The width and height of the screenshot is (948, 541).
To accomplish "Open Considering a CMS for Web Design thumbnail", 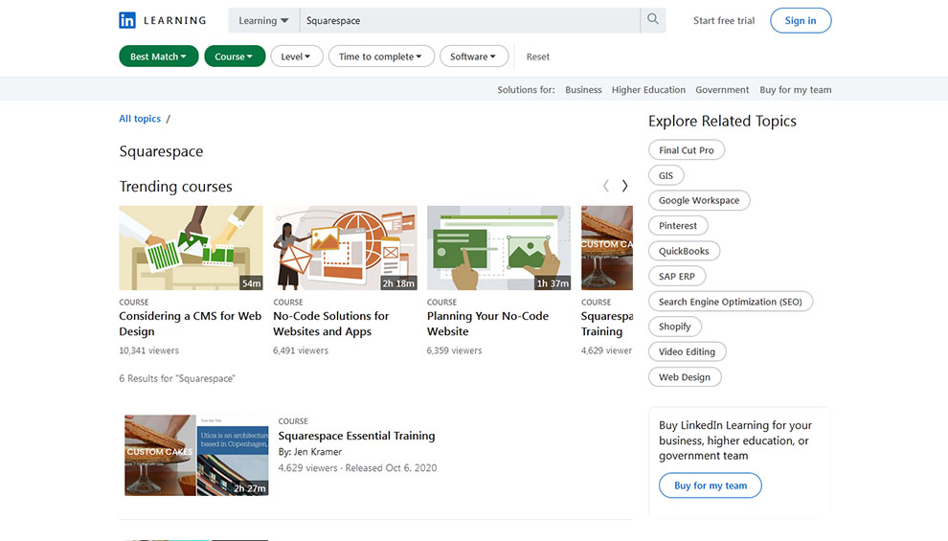I will pos(192,248).
